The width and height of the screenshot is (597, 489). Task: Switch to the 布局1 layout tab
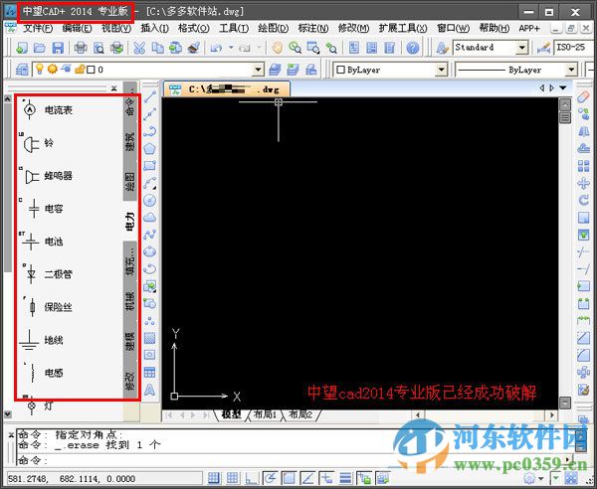pyautogui.click(x=265, y=414)
